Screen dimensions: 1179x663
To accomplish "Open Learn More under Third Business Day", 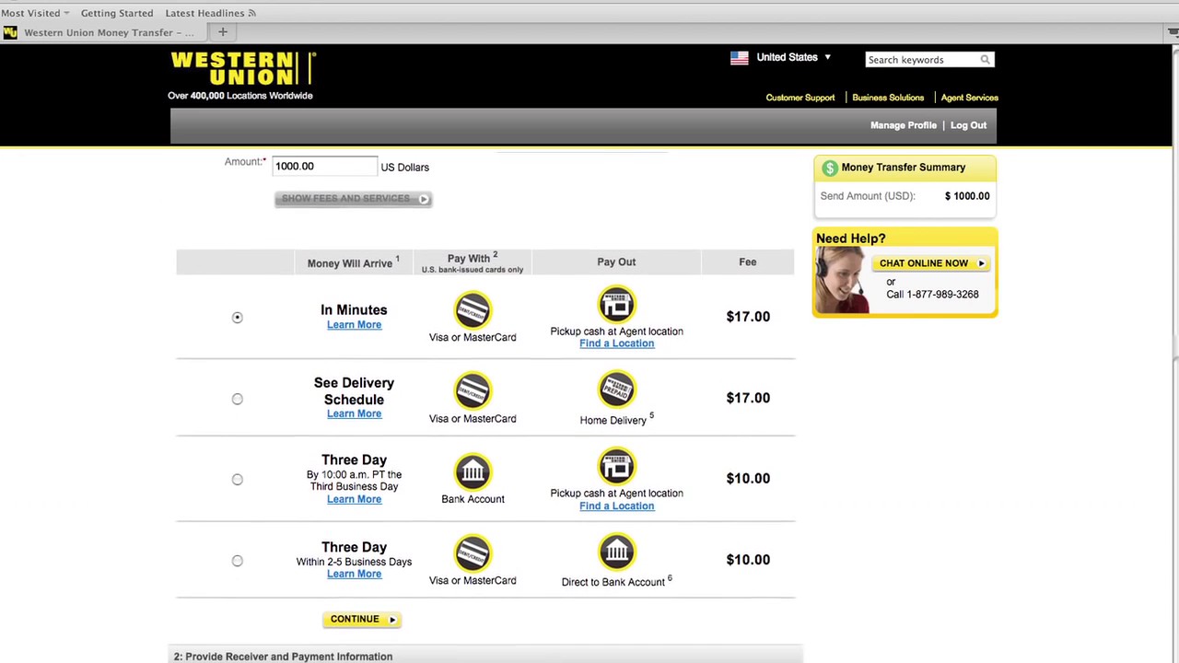I will [x=354, y=499].
